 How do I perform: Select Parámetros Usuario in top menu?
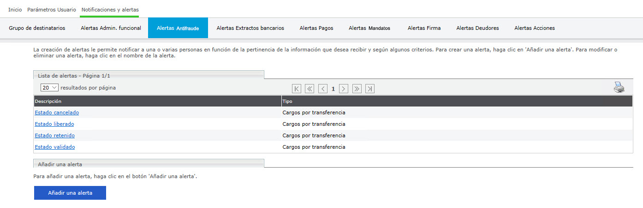[x=52, y=10]
